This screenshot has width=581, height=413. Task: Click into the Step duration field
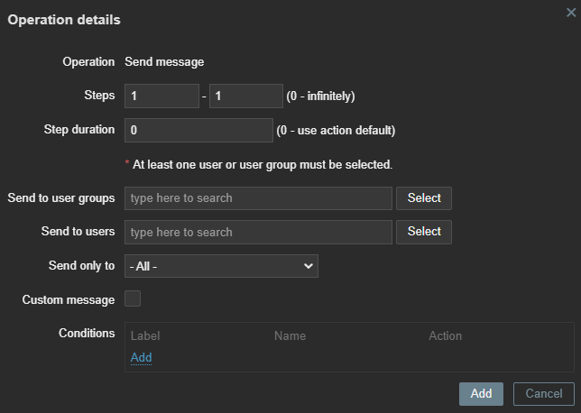[198, 130]
